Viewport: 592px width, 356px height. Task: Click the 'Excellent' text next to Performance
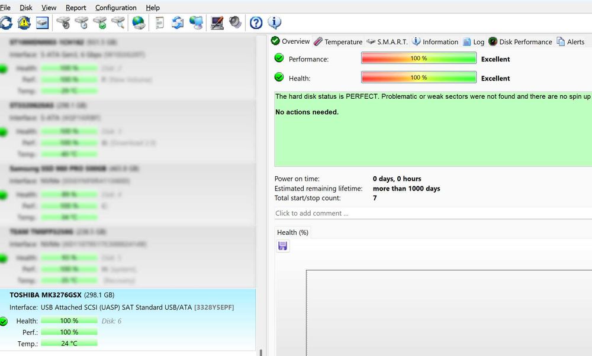point(496,59)
